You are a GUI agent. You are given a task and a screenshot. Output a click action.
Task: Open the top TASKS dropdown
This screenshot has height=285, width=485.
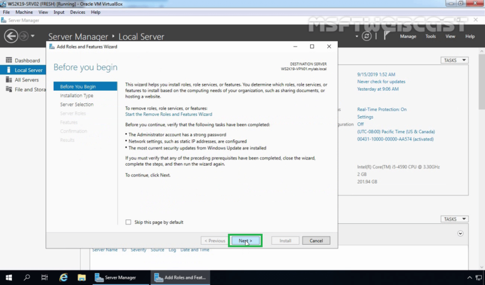click(x=455, y=61)
